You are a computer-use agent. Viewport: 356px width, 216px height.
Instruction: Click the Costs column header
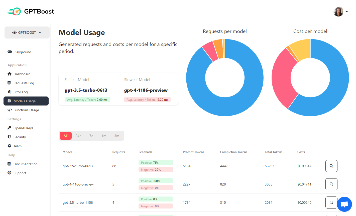coord(301,152)
